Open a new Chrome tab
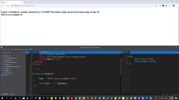The image size is (179, 100). coord(25,2)
